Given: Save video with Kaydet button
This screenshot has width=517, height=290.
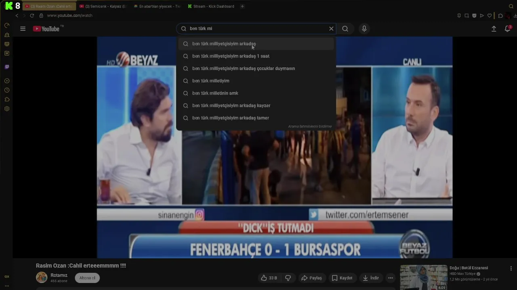Looking at the screenshot, I should (x=342, y=278).
